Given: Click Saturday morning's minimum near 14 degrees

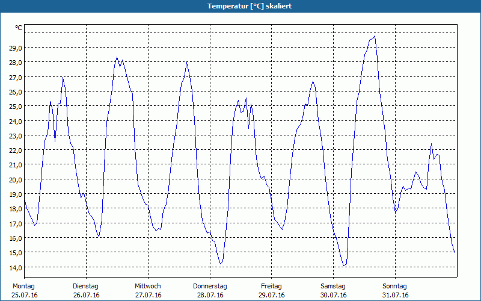Looking at the screenshot, I should [x=344, y=265].
